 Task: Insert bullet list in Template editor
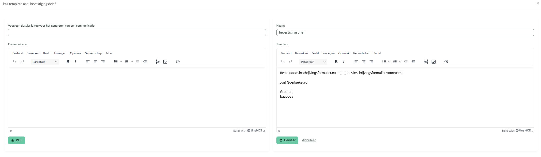coord(384,62)
